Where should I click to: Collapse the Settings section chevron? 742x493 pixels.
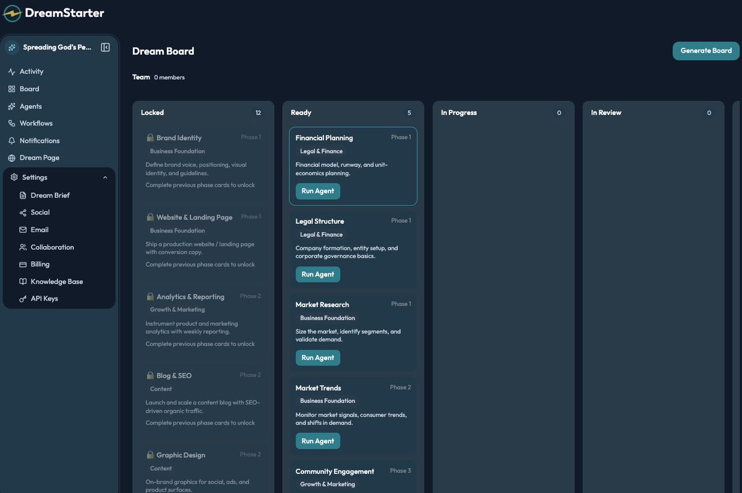105,178
